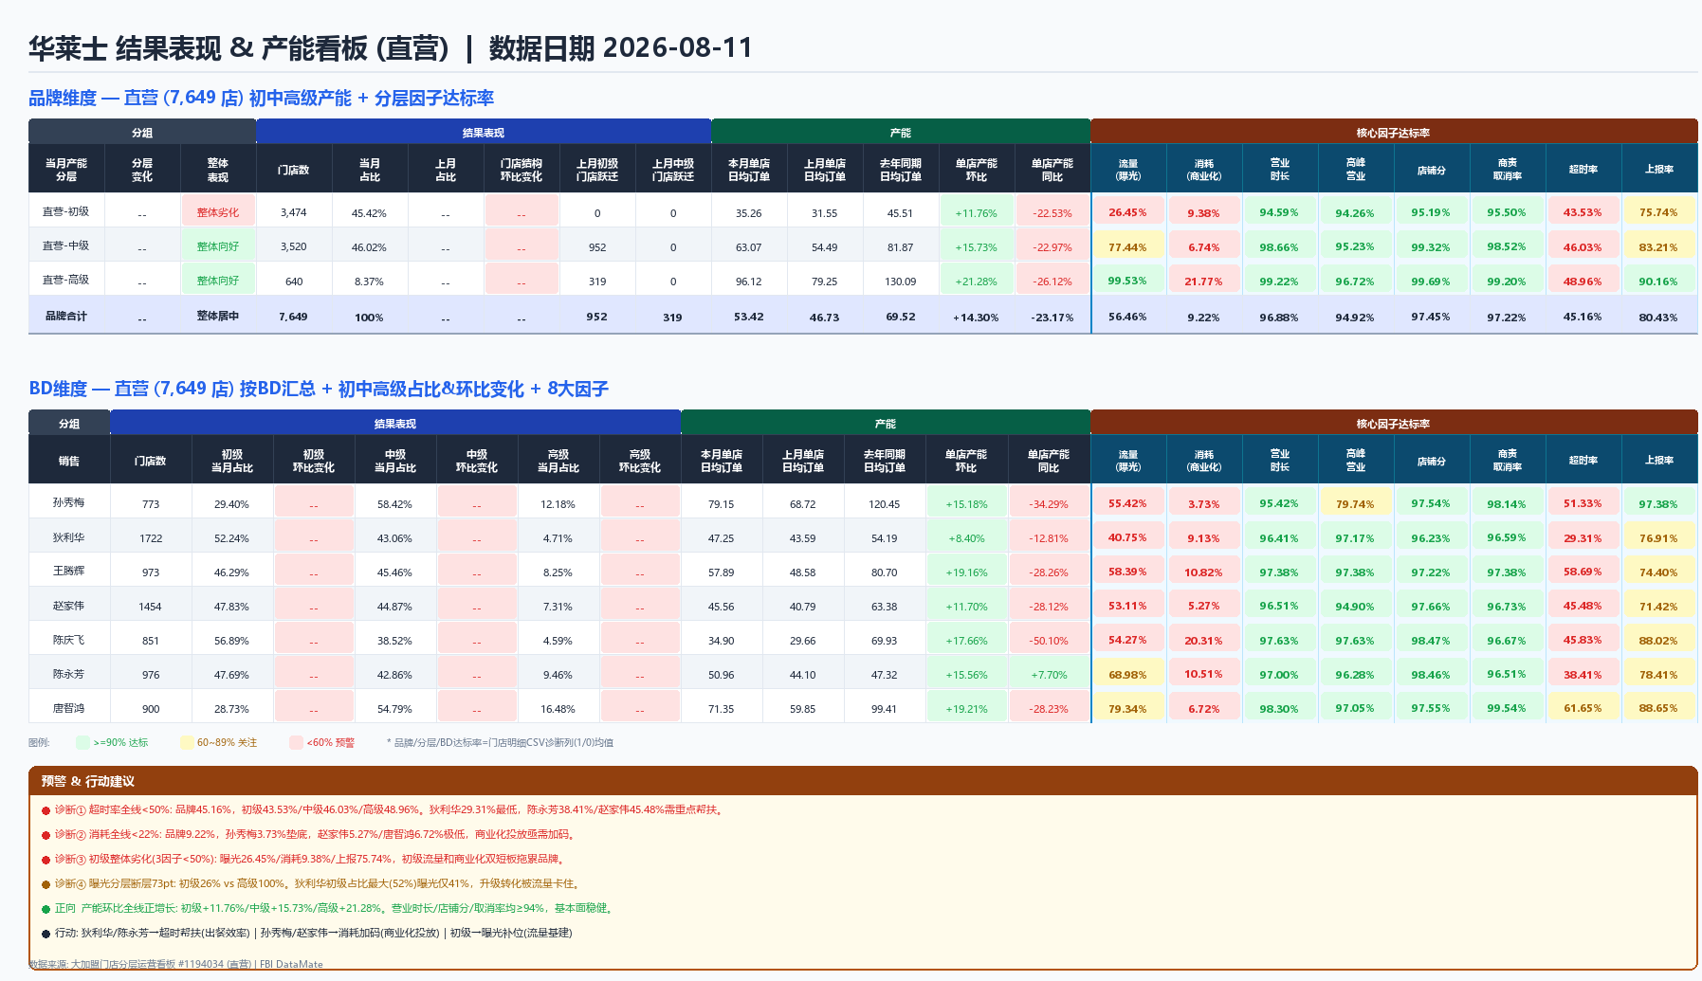Click 销售 column header in BD table
Screen dimensions: 1702x981
[69, 461]
